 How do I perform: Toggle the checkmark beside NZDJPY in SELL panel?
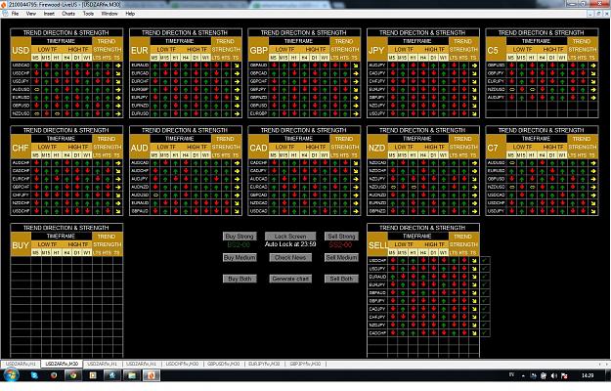coord(484,325)
